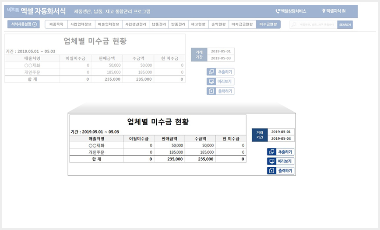Screen dimensions: 380x230
Task: Click 수금액 header in callout table
Action: click(x=200, y=139)
